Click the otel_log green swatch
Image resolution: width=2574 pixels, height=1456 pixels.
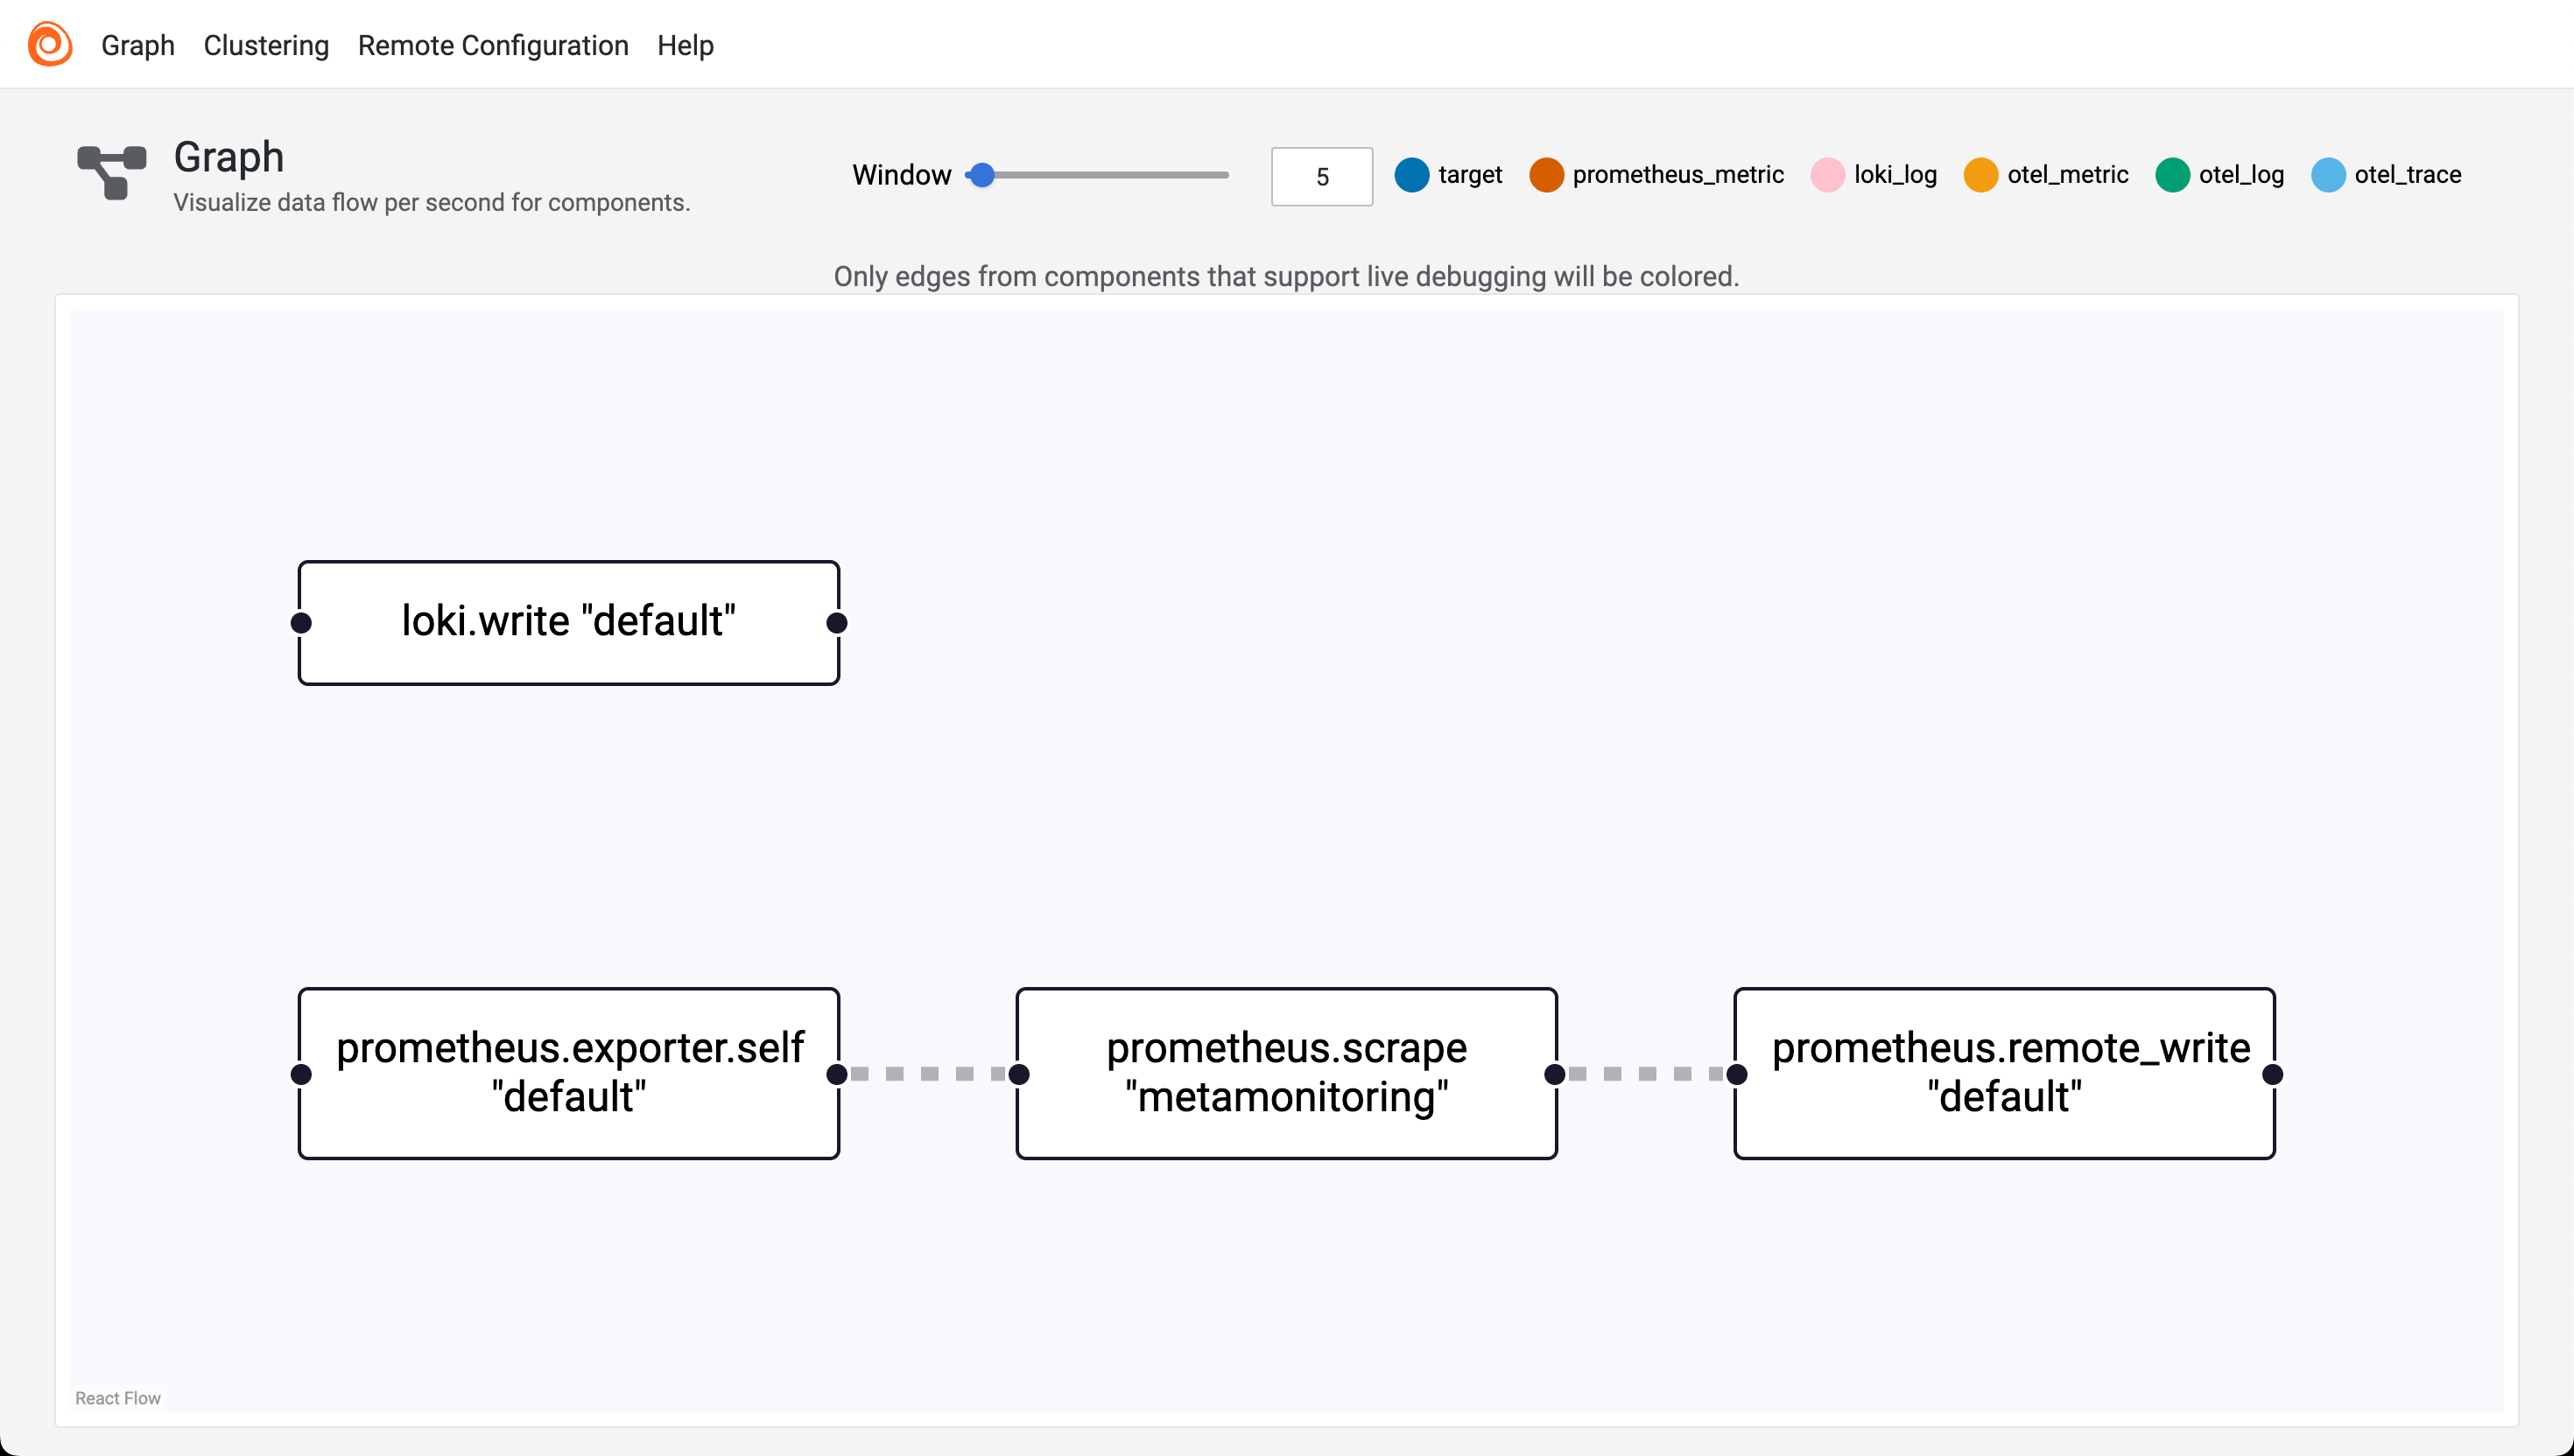point(2172,175)
